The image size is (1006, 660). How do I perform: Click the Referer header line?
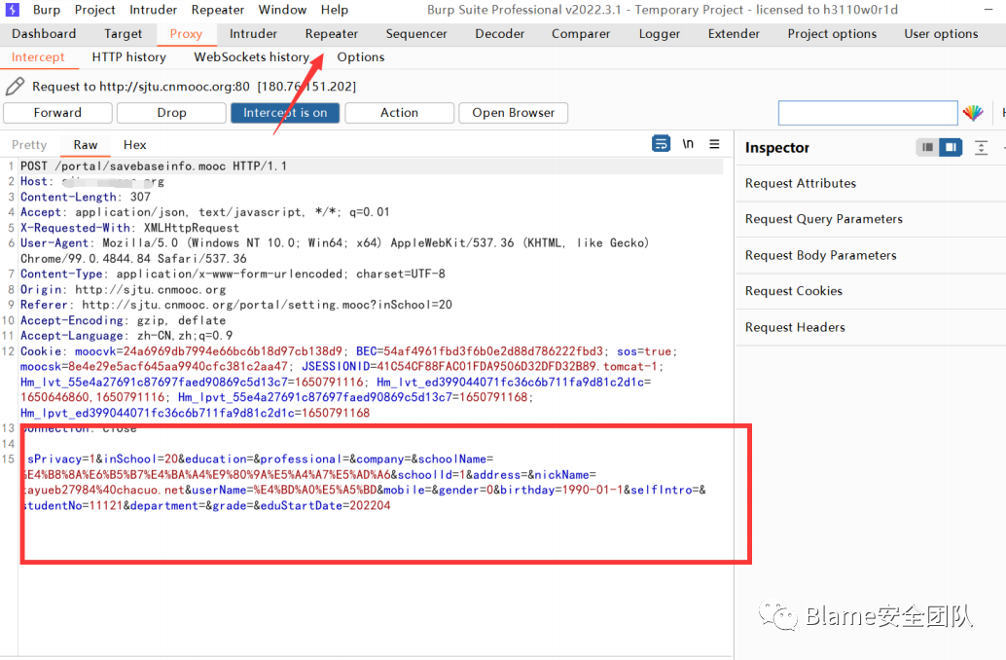tap(236, 305)
